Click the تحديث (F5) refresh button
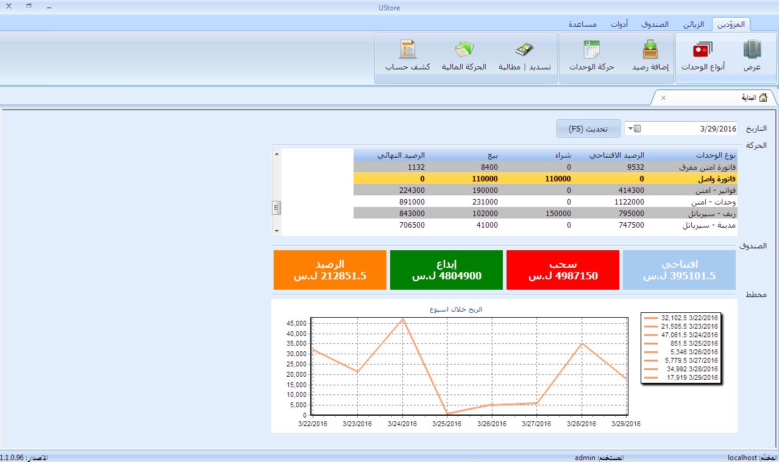This screenshot has width=779, height=462. coord(588,128)
